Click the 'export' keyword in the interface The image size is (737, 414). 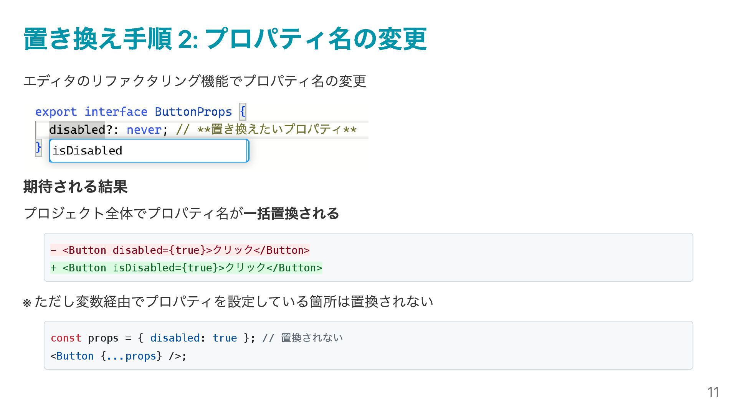[x=56, y=112]
